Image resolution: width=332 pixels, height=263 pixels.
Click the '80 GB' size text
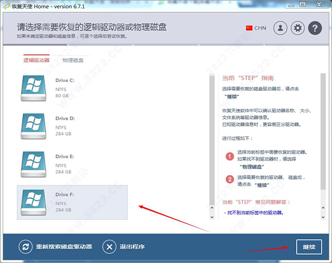point(62,96)
